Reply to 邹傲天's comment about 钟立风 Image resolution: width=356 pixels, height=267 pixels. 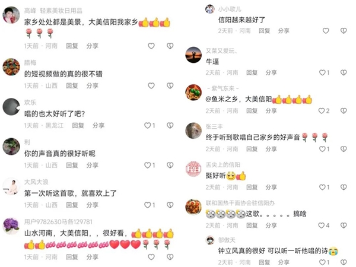(x=265, y=262)
